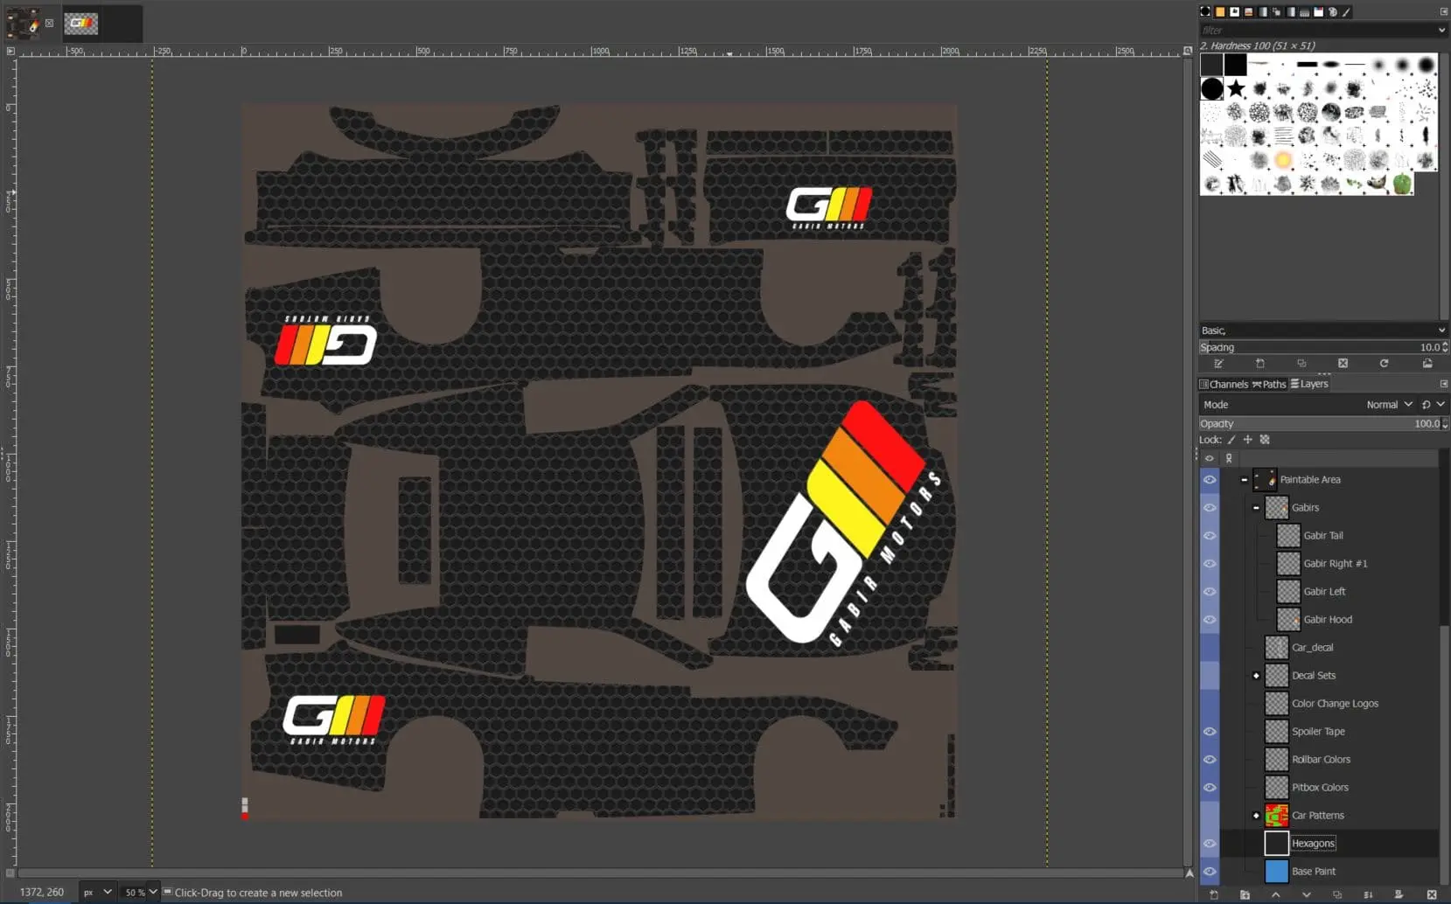Click the brush filter input field
Screen dimensions: 1451x904
pos(1316,30)
